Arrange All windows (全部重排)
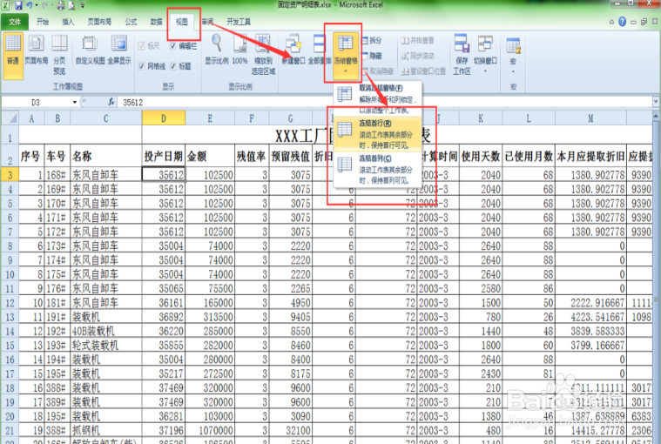The width and height of the screenshot is (661, 444). (319, 50)
